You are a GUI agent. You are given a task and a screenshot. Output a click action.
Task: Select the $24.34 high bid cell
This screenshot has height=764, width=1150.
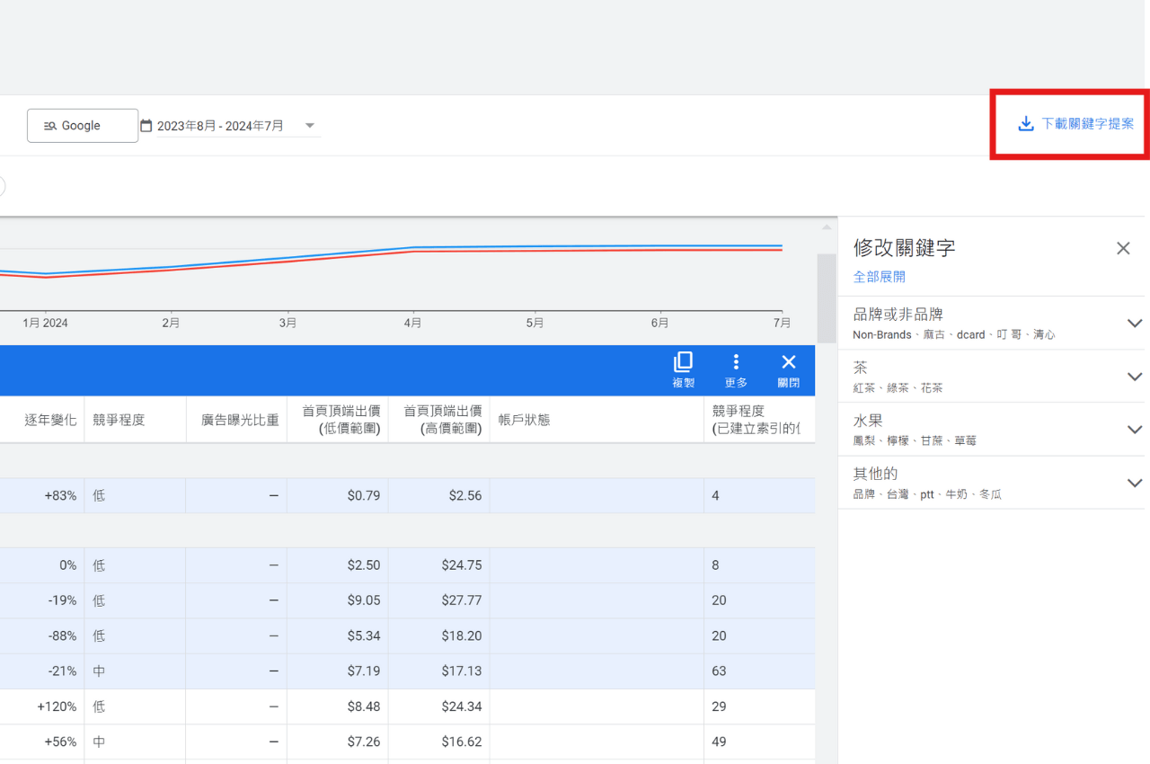[x=462, y=706]
